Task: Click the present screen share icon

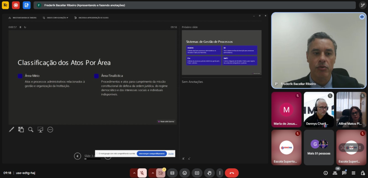Action: [x=197, y=173]
